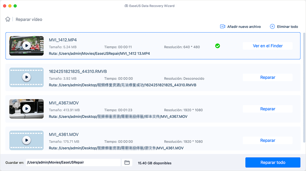Select file name MVI_4367.MOV
The height and width of the screenshot is (171, 306).
(x=64, y=103)
